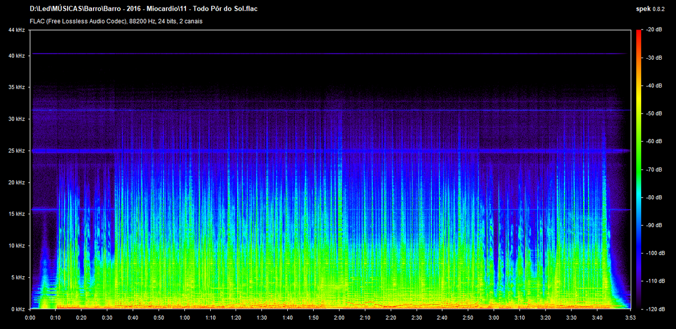Click the spek 0.8.2 version label
The image size is (676, 329).
click(x=651, y=9)
